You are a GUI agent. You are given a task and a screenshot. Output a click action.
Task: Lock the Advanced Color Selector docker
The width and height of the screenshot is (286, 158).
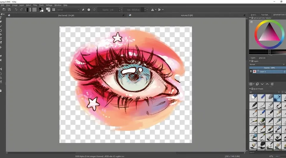tap(252, 18)
